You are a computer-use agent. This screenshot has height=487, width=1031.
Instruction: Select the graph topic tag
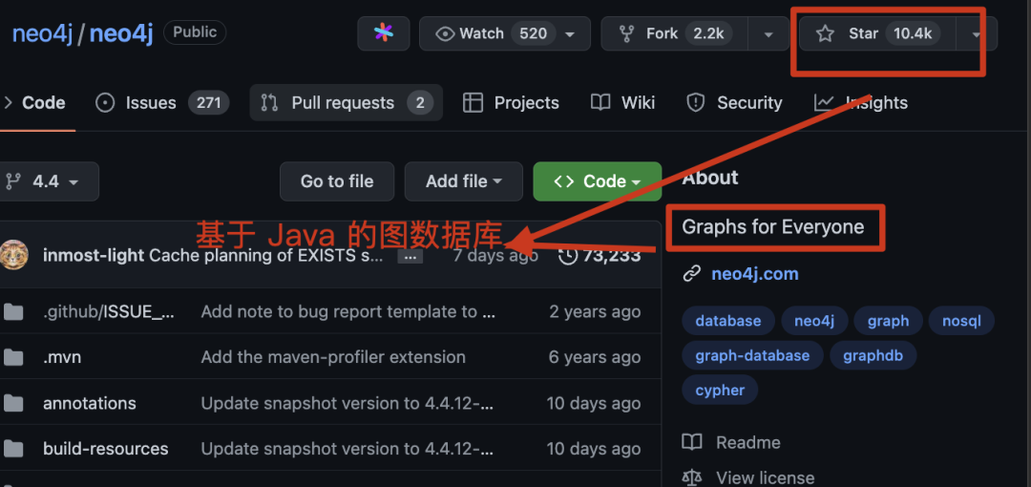pos(889,321)
